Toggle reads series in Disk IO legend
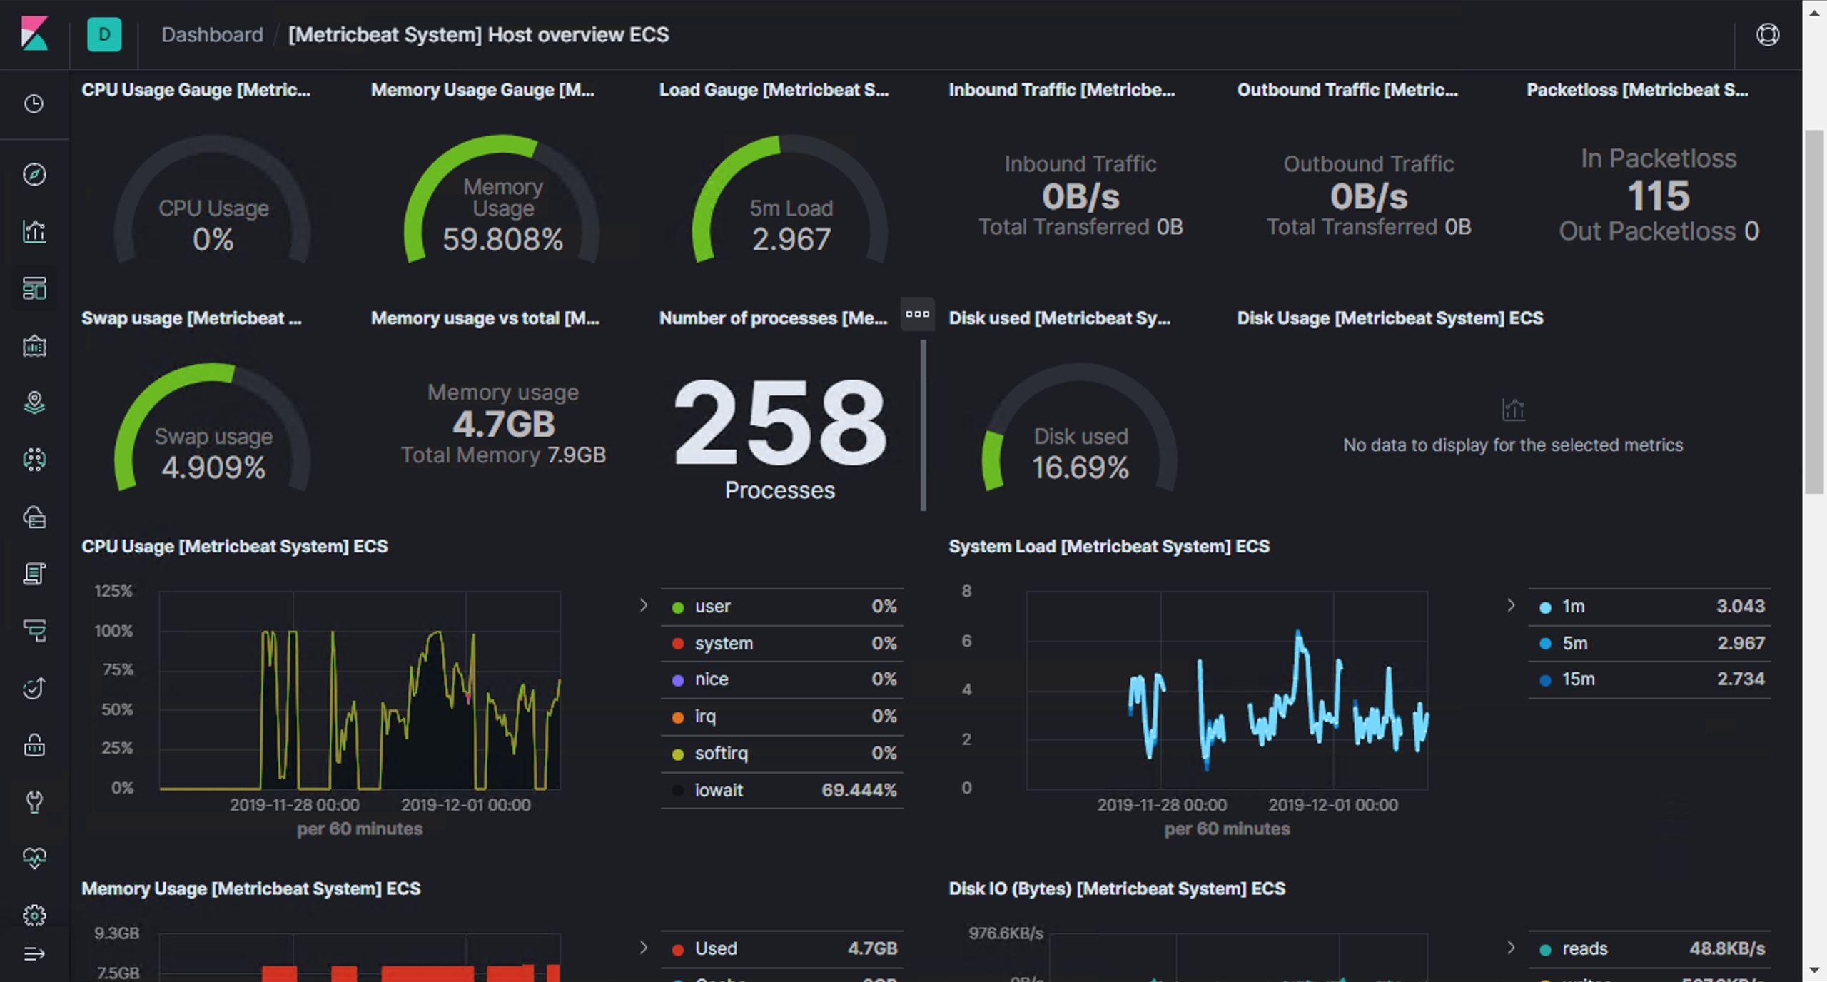 click(1649, 949)
